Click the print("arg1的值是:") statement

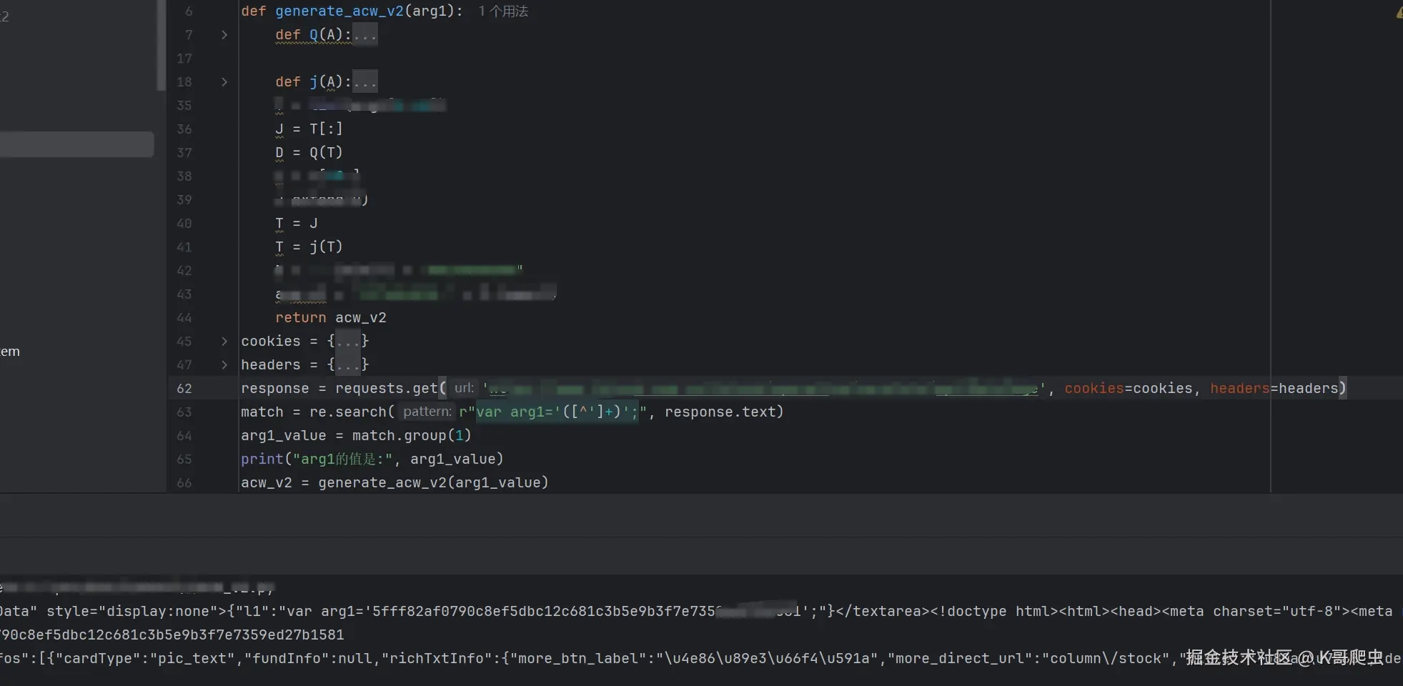click(372, 459)
